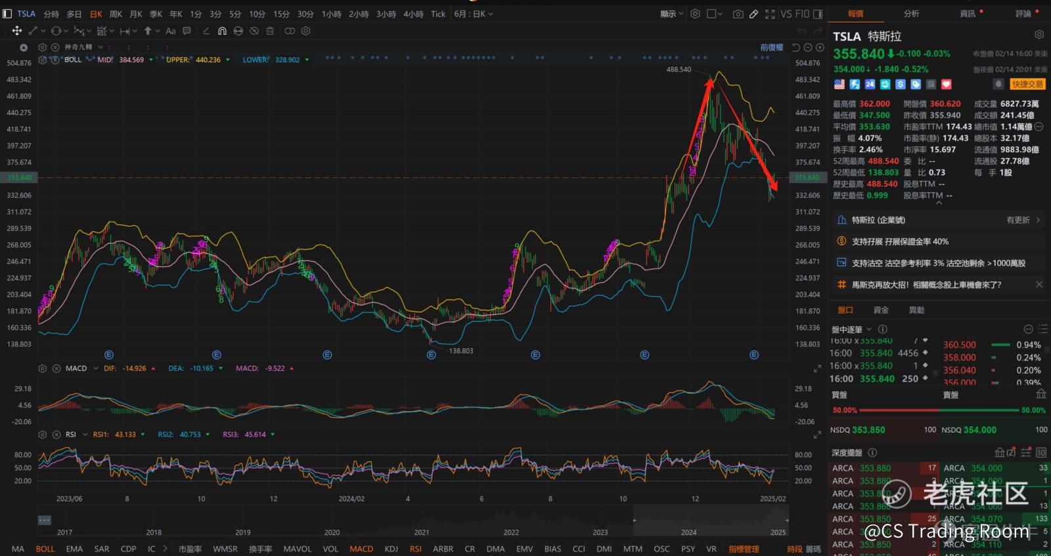
Task: Enable the VOL indicator
Action: coord(330,549)
